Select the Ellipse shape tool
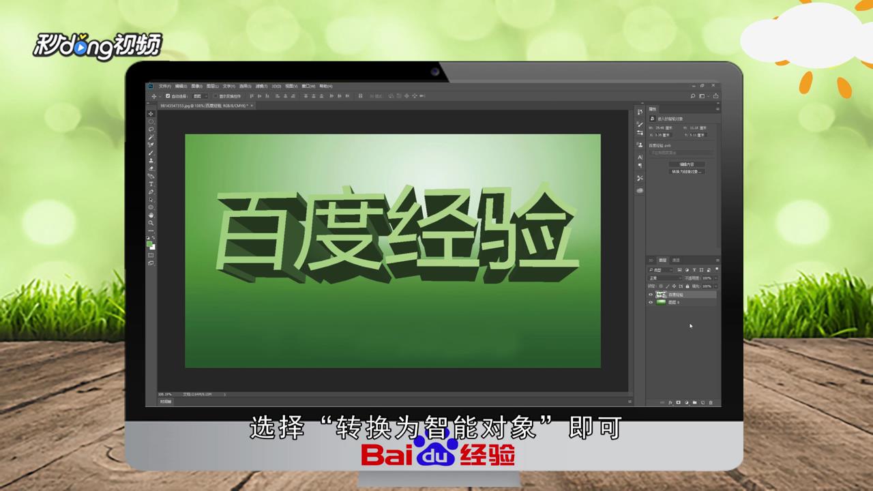The width and height of the screenshot is (873, 491). (x=151, y=207)
